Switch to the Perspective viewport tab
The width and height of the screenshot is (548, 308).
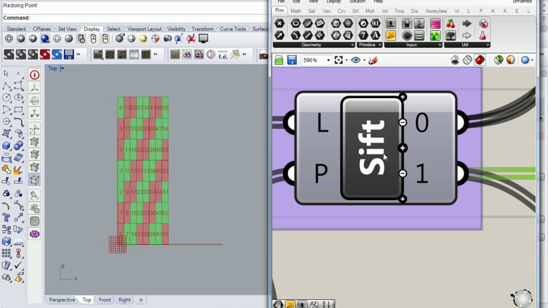click(62, 300)
